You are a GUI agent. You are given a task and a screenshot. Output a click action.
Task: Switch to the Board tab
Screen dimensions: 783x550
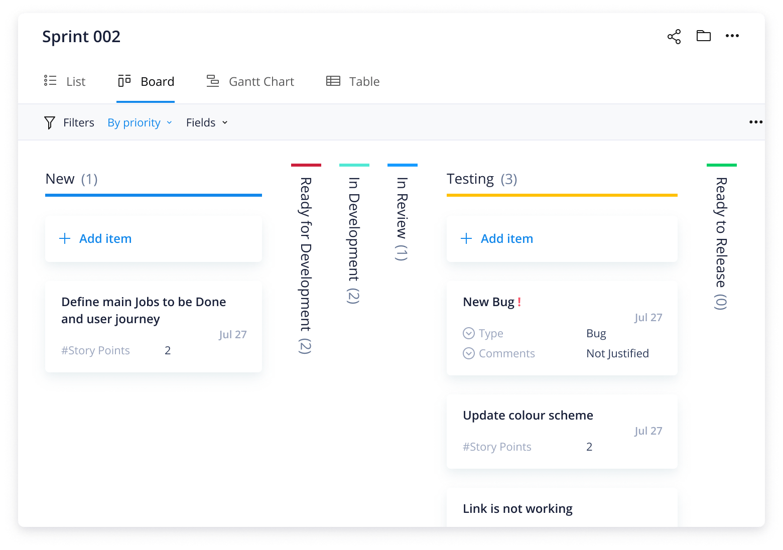157,81
